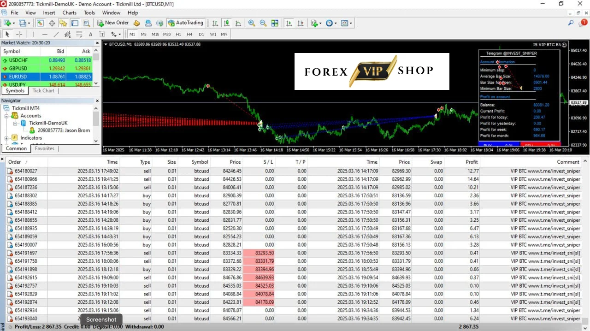Switch to Navigator Favorites tab
The image size is (590, 331).
pyautogui.click(x=45, y=148)
